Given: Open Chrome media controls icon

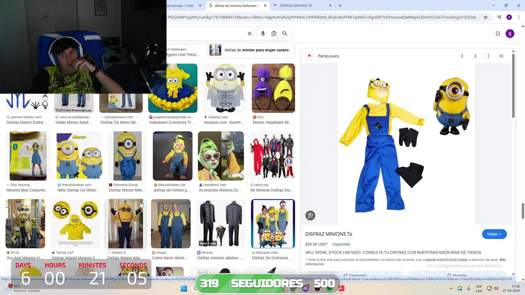Looking at the screenshot, I should click(499, 17).
